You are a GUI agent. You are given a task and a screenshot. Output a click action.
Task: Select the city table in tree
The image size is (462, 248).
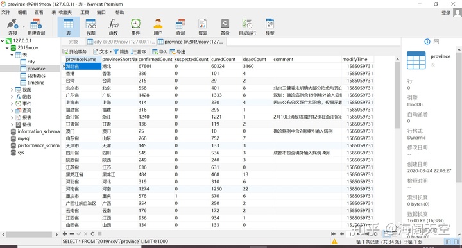pyautogui.click(x=31, y=62)
